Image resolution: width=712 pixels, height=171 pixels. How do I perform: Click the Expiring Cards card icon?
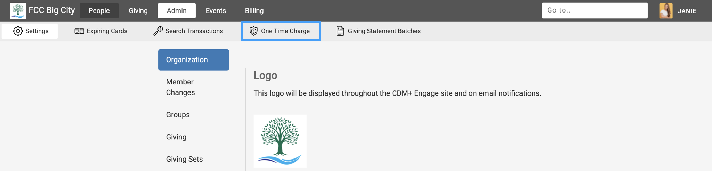(79, 31)
